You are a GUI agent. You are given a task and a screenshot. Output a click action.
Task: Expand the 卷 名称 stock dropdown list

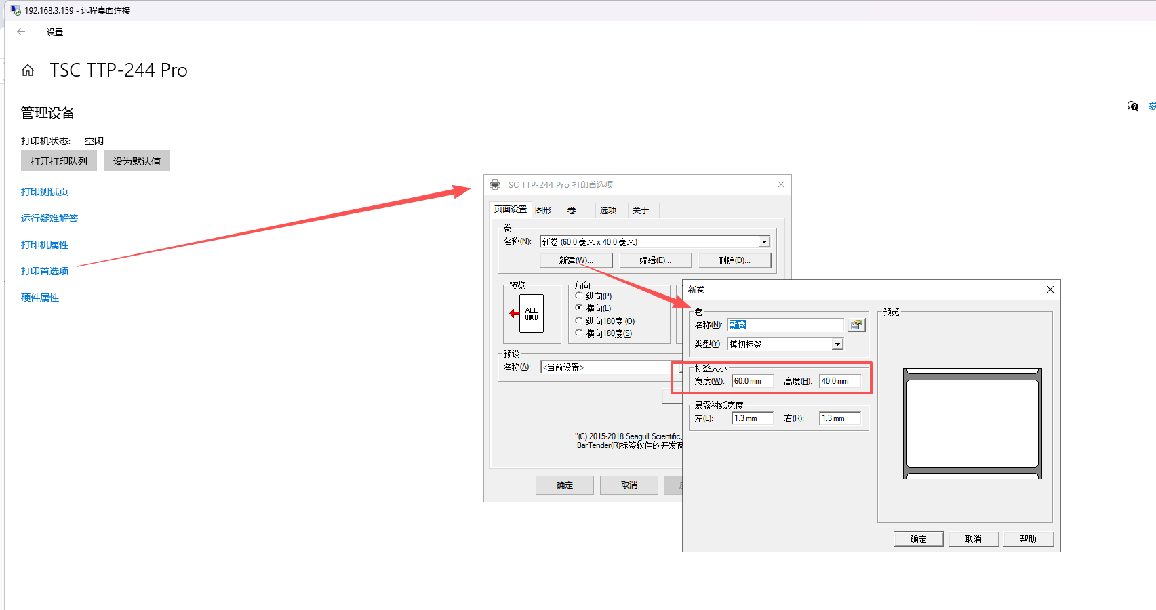point(764,242)
